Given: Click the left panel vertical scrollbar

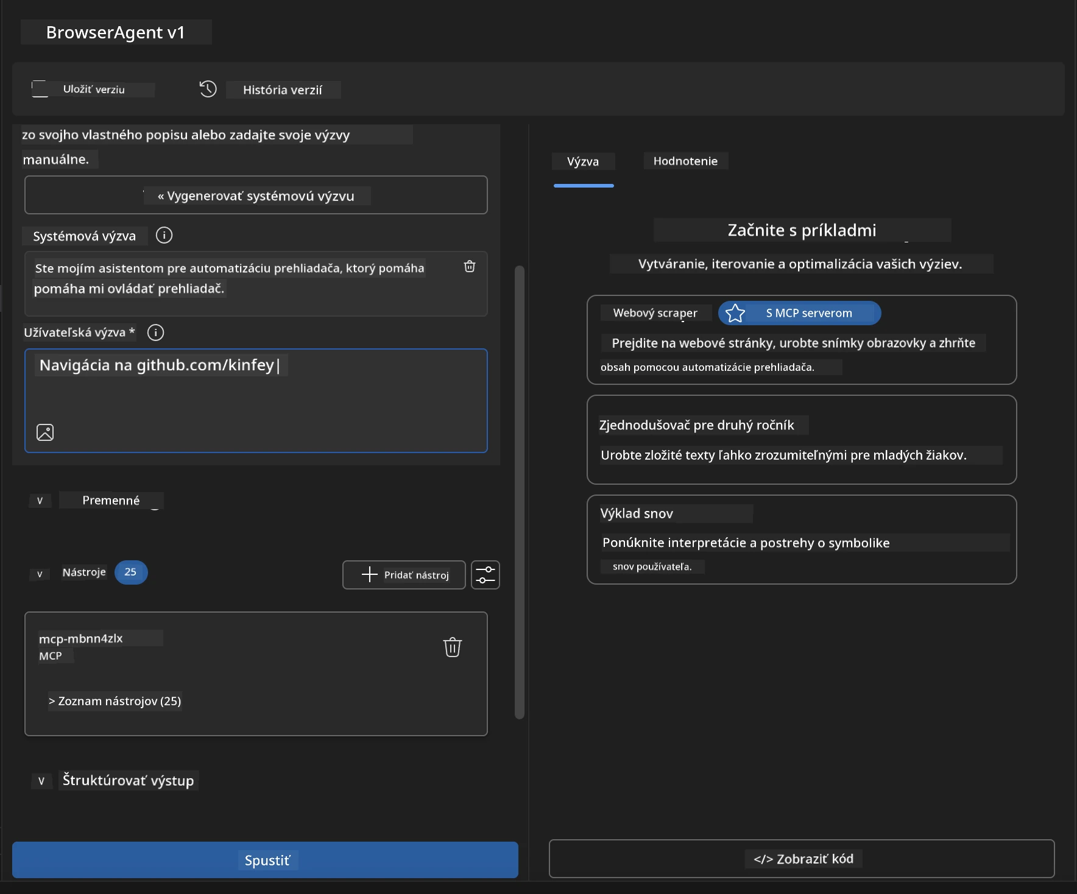Looking at the screenshot, I should coord(520,492).
